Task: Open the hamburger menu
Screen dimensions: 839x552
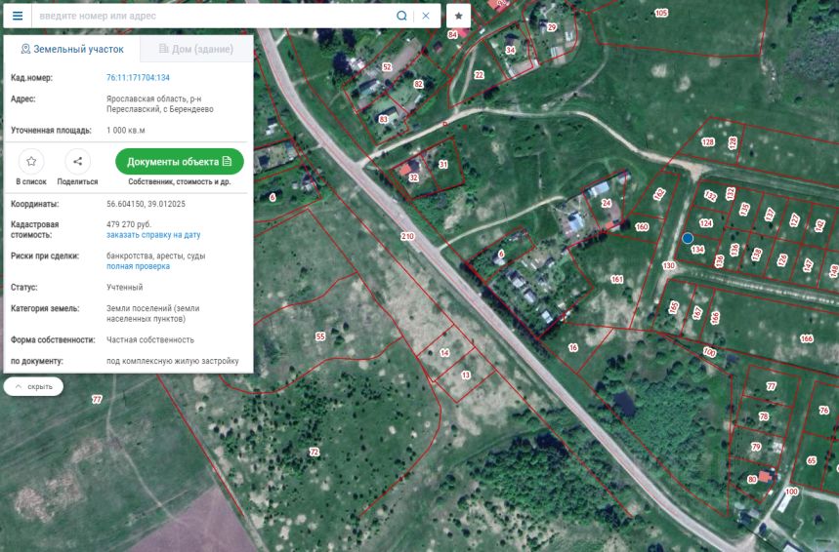Action: 18,16
